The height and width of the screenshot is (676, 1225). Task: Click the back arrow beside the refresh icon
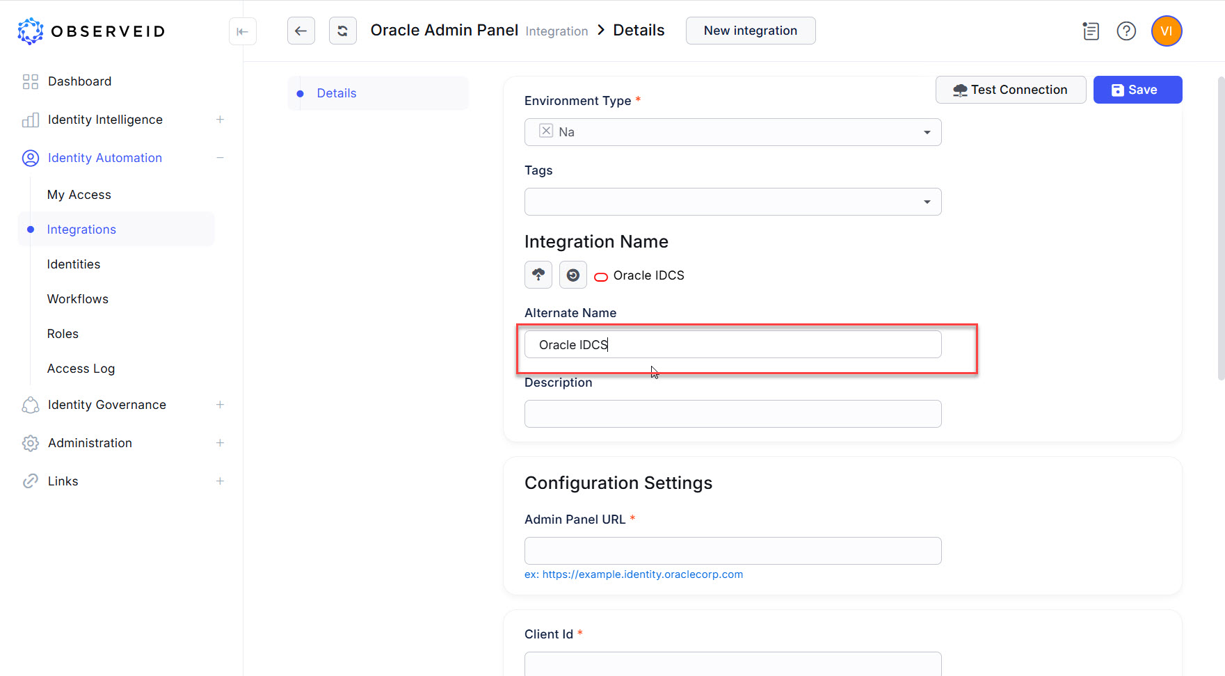[301, 31]
